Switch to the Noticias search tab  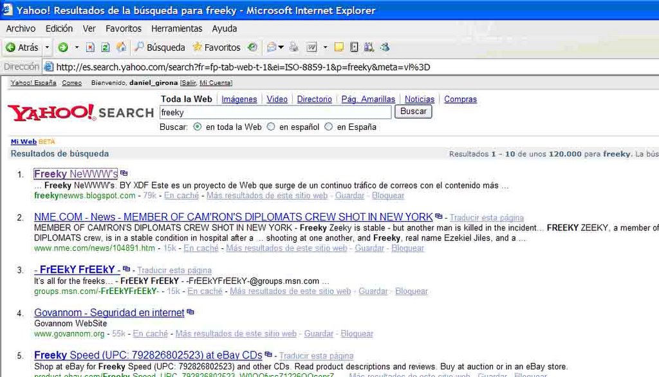coord(420,99)
